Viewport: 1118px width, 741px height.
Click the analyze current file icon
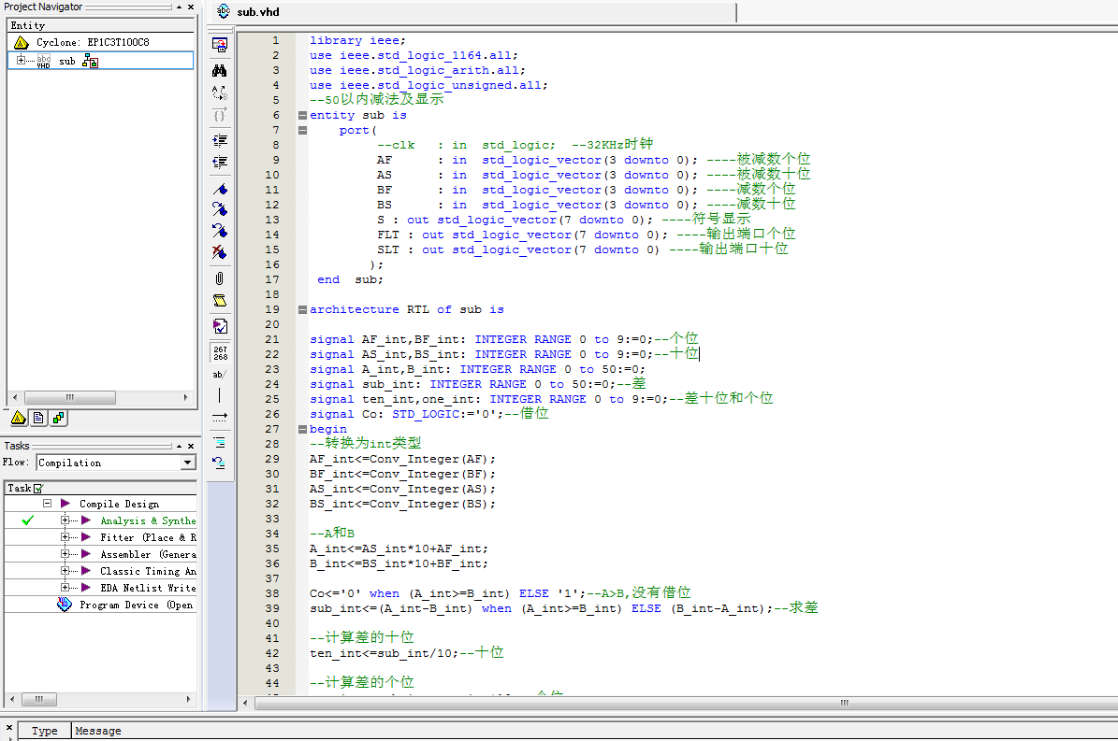point(220,326)
